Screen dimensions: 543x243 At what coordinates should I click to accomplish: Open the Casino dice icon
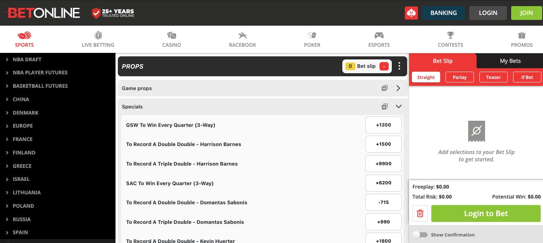coord(172,35)
